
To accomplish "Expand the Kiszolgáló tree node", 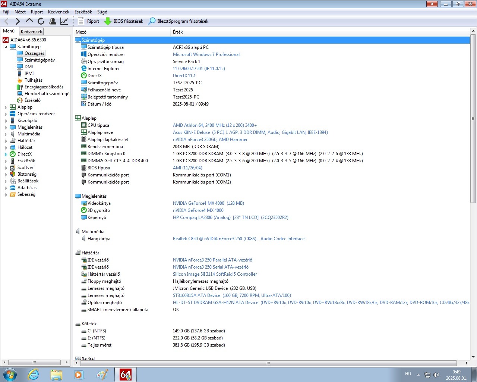I will (x=6, y=121).
